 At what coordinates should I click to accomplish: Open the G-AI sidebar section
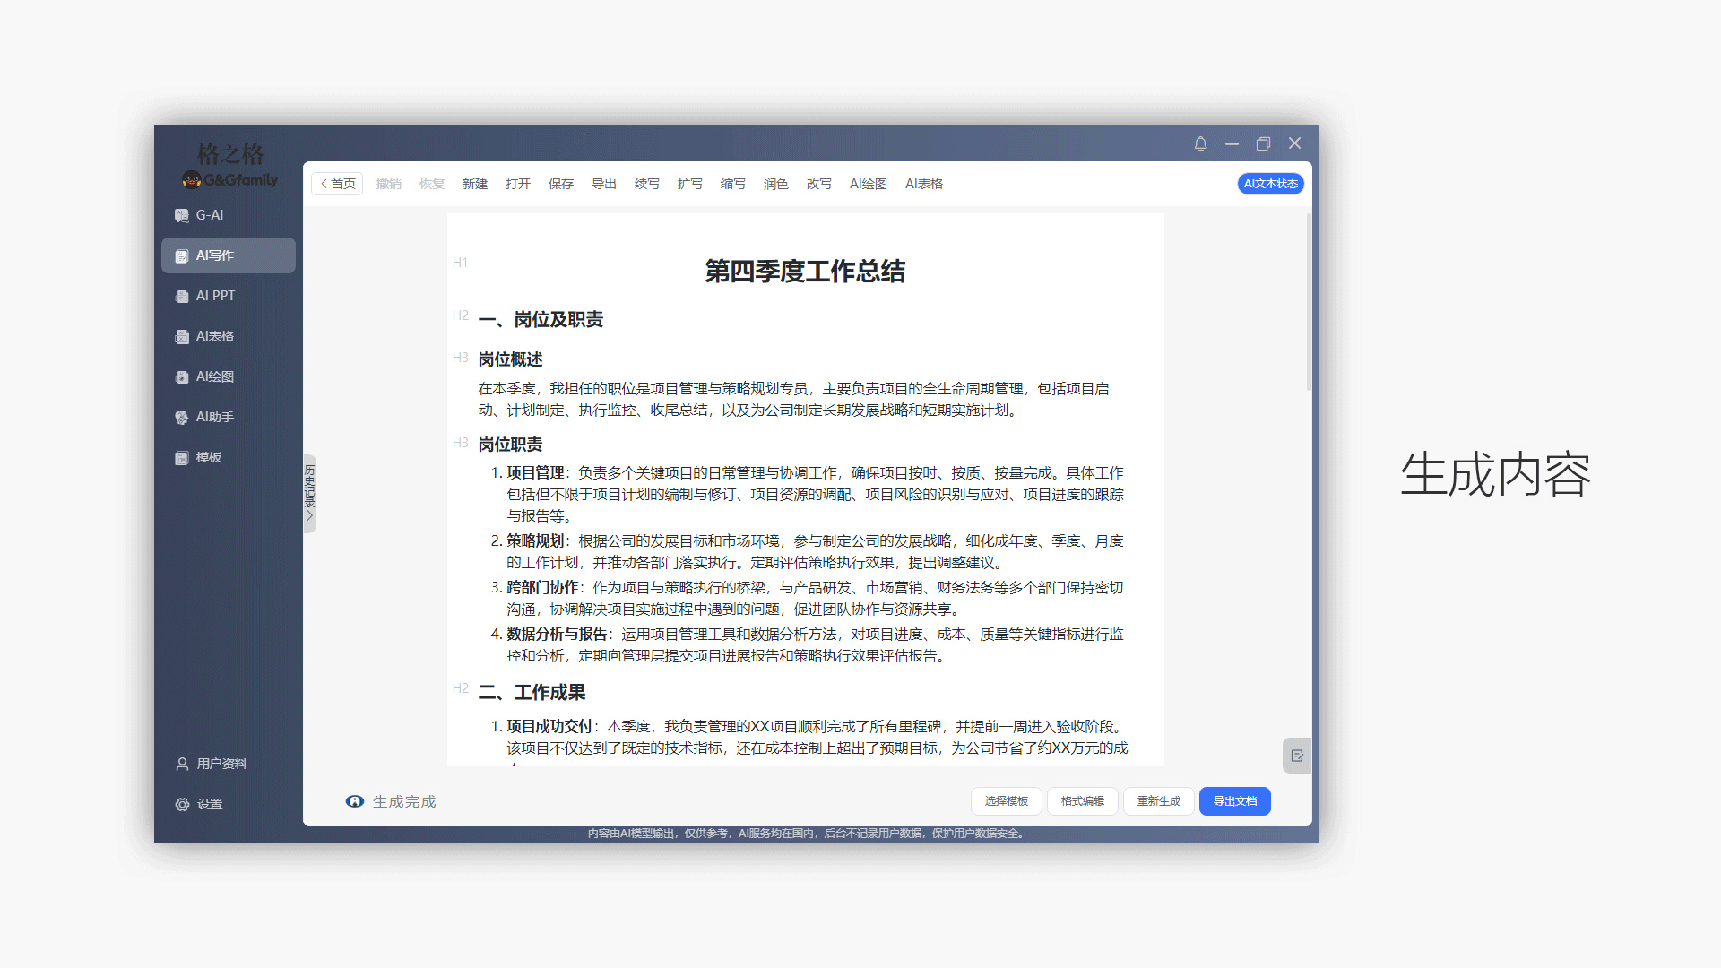click(x=210, y=215)
